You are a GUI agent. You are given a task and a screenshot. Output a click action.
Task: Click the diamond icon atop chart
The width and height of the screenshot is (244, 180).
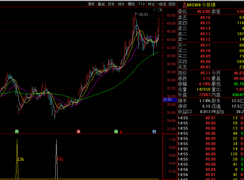click(x=154, y=10)
